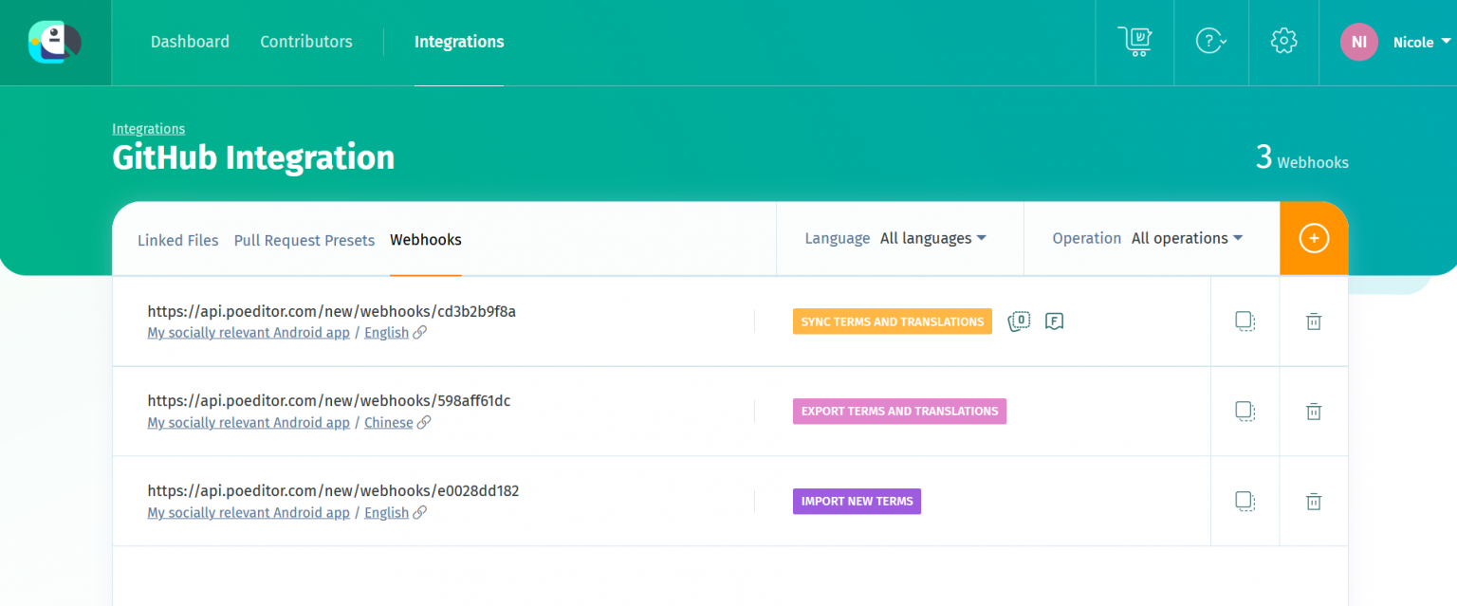This screenshot has height=606, width=1457.
Task: Click the link icon next to English
Action: [x=420, y=332]
